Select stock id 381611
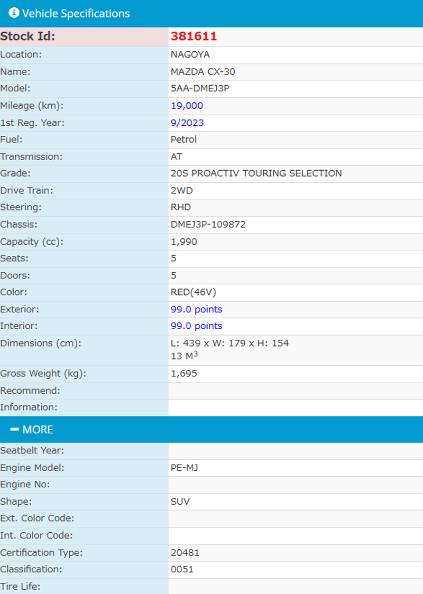Screen dimensions: 423x594 194,36
